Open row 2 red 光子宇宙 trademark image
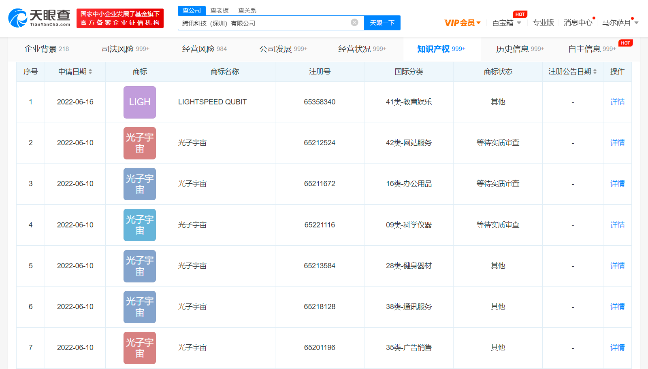Viewport: 648px width, 369px height. click(x=140, y=143)
